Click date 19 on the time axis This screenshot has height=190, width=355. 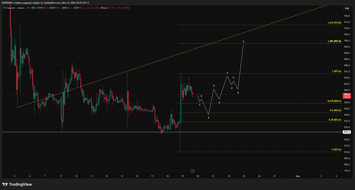182,176
